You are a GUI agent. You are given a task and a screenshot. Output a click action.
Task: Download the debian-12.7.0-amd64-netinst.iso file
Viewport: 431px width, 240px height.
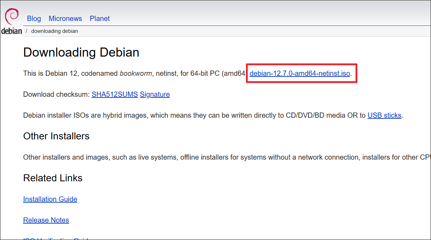[300, 73]
